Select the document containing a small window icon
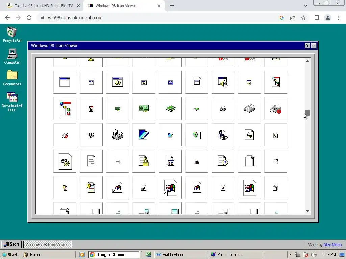346x259 pixels. 197,82
